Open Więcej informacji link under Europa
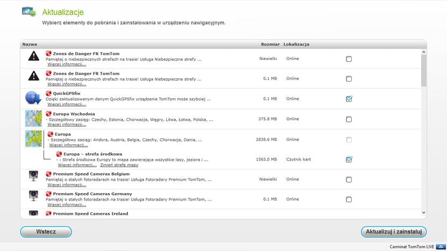This screenshot has width=447, height=251. pos(68,145)
